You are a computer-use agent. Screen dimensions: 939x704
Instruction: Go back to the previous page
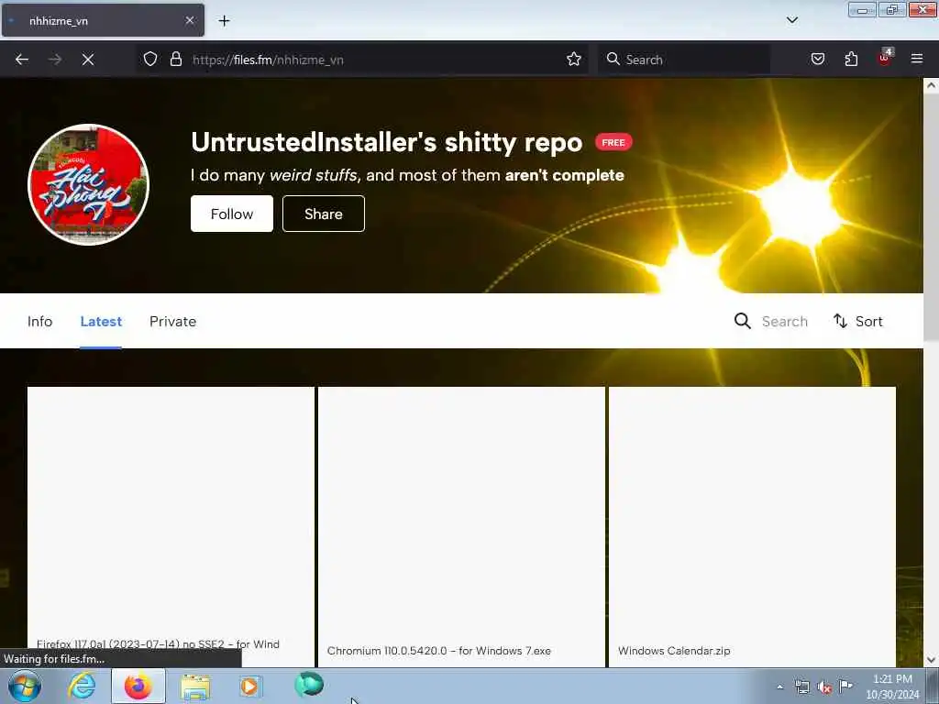click(22, 60)
